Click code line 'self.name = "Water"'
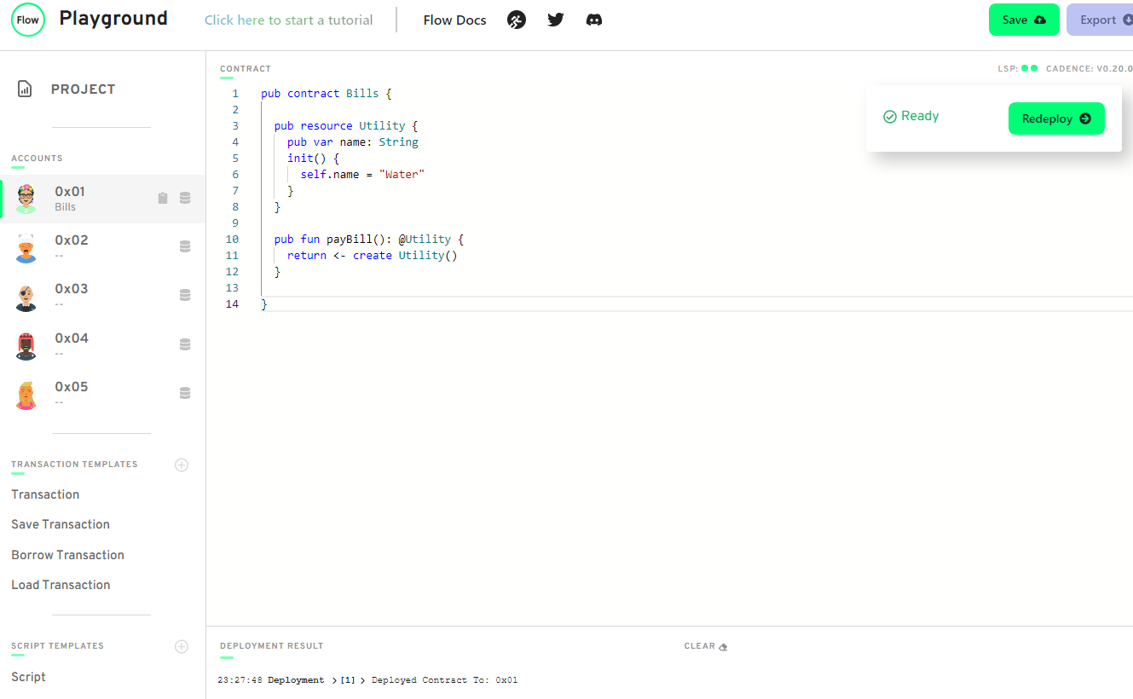1133x699 pixels. 362,174
